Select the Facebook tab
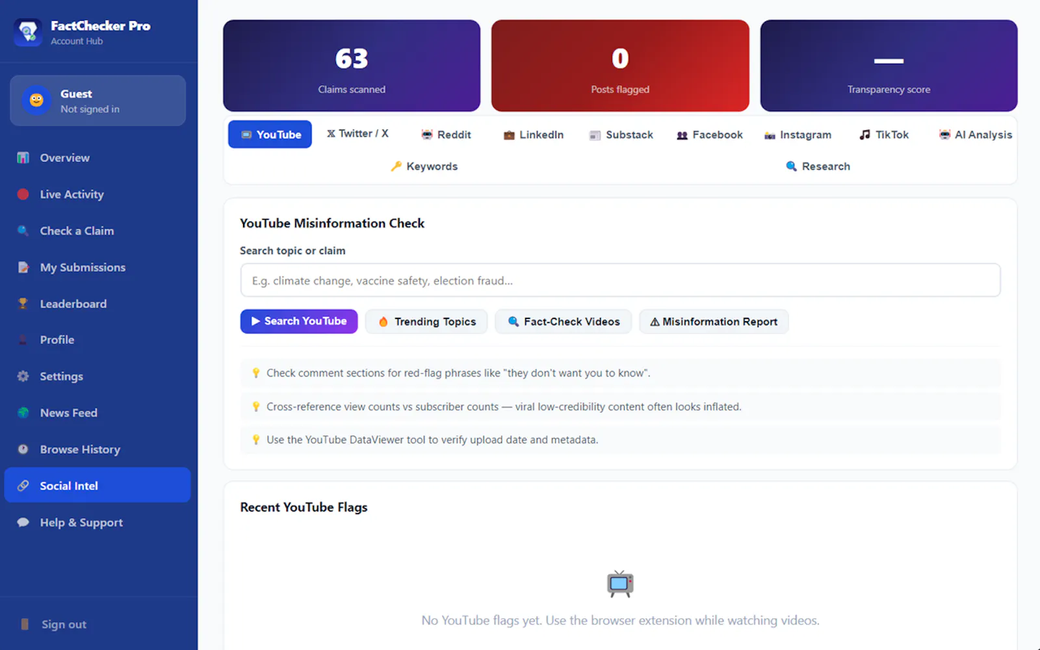This screenshot has width=1040, height=650. [709, 135]
